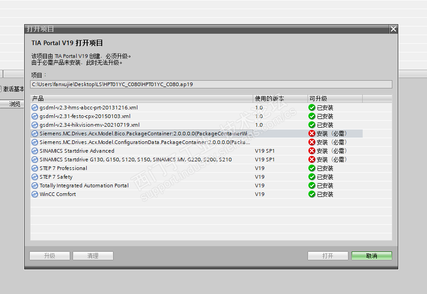Click product icon beside SINAMICS Startdrive G130 row
427x294 pixels.
tap(35, 160)
